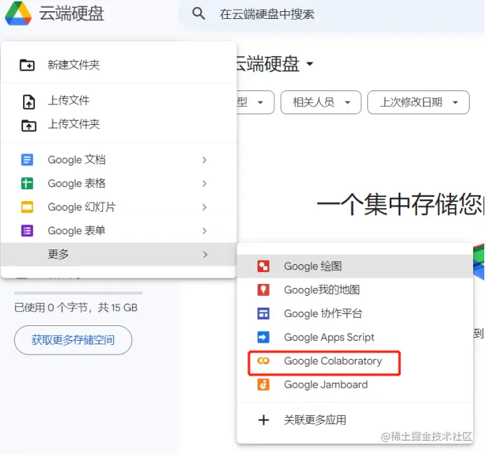This screenshot has height=455, width=485.
Task: Click the red Google Drawings icon
Action: pyautogui.click(x=263, y=266)
